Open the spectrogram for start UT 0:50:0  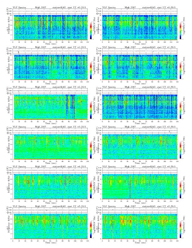pos(140,28)
